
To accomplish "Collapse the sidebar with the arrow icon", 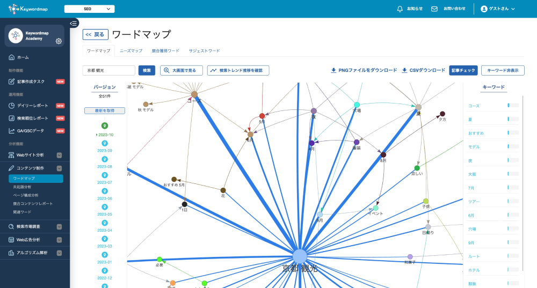I will click(x=74, y=23).
